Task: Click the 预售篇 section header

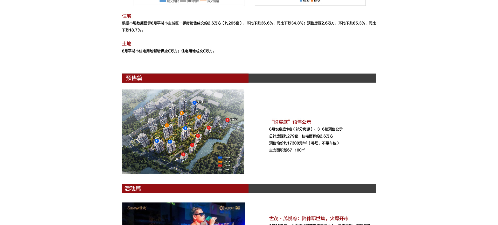Action: (x=134, y=78)
